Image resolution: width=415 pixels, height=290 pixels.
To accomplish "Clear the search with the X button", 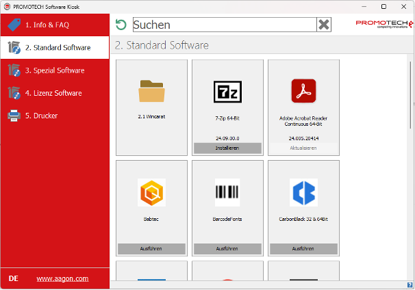I will click(324, 25).
